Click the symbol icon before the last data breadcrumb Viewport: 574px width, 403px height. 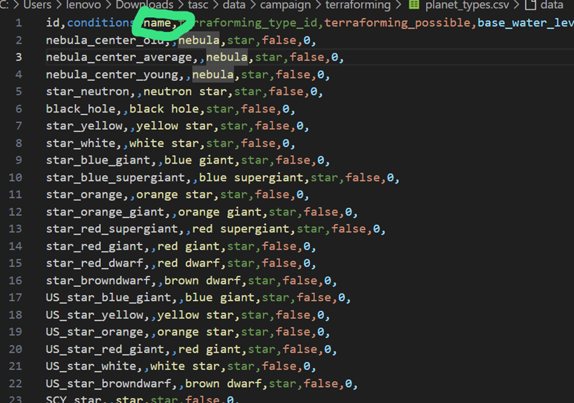tap(530, 5)
